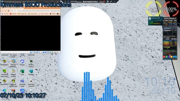This screenshot has width=180, height=101.
Task: Select the Microsoft Edge desktop icon
Action: [4, 91]
